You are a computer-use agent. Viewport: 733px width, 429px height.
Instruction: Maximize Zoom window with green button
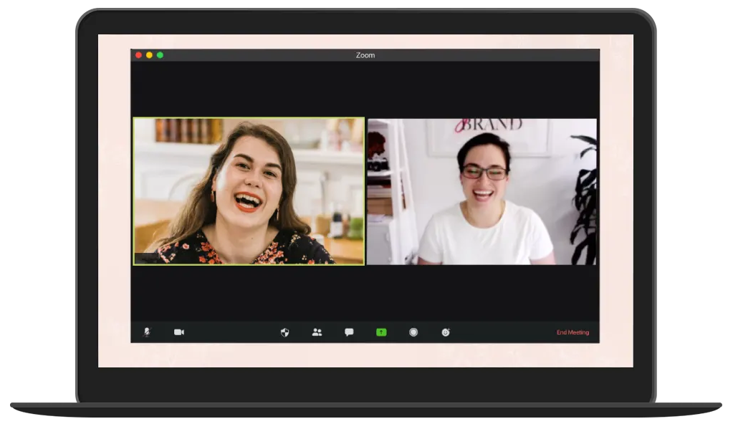tap(160, 55)
